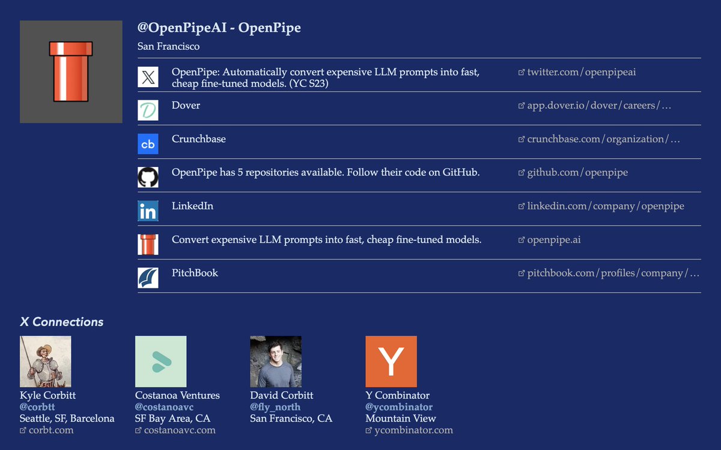This screenshot has width=721, height=450.
Task: Visit the corbt.com link
Action: coord(51,430)
